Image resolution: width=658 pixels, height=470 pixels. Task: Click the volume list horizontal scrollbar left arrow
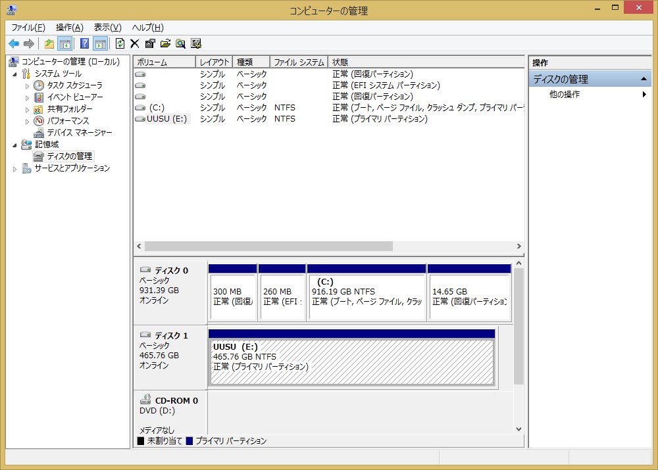click(x=139, y=246)
